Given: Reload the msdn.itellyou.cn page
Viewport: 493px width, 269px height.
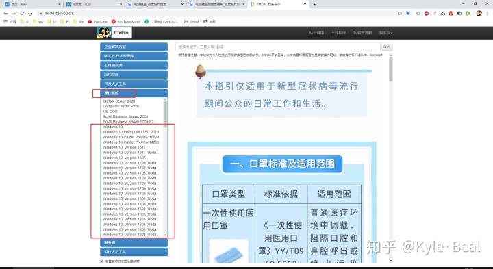Looking at the screenshot, I should (22, 14).
